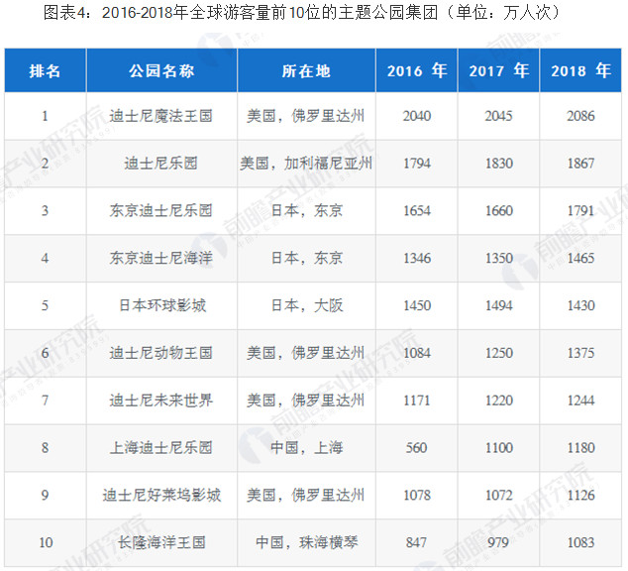Select the 长隆海洋王国 park name cell
The width and height of the screenshot is (628, 571).
click(161, 542)
